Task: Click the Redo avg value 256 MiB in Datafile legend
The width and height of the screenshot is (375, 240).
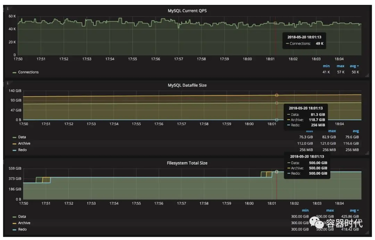Action: 352,150
